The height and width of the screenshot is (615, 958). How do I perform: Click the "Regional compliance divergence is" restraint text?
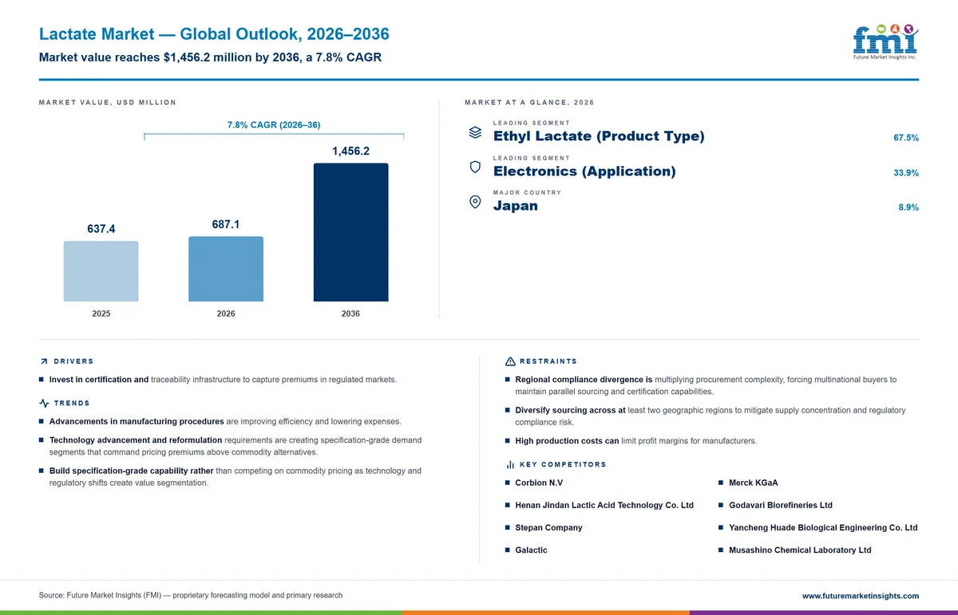click(x=584, y=380)
